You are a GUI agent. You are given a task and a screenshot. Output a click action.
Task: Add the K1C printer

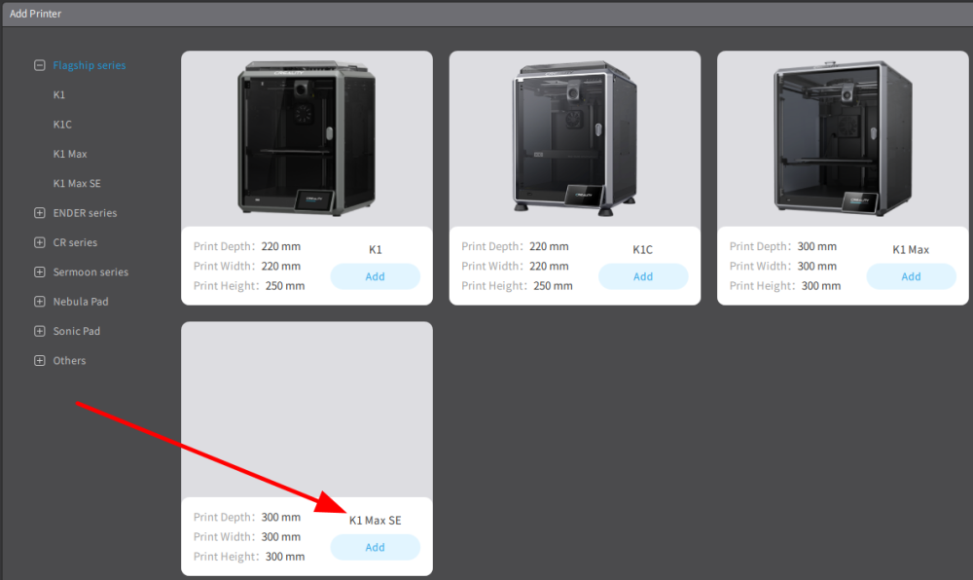click(643, 276)
